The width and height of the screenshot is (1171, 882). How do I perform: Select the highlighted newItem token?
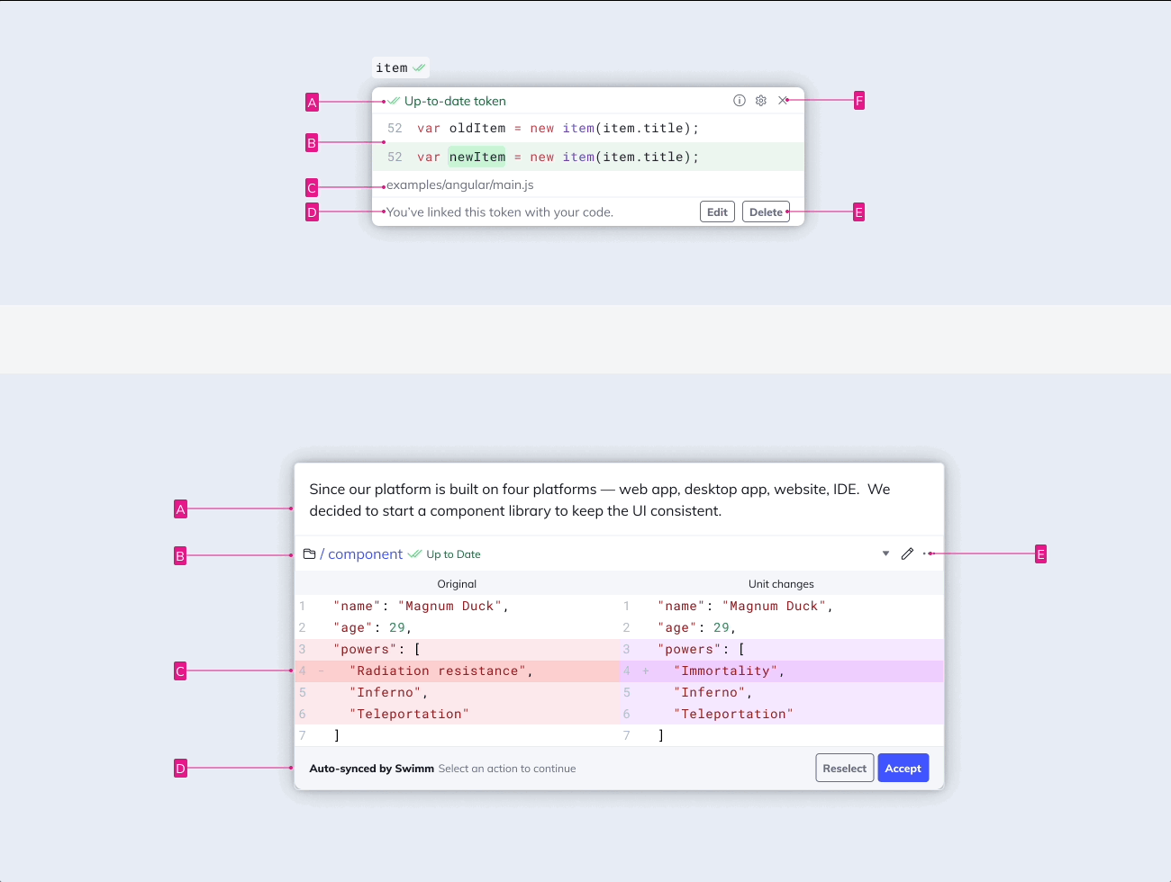pos(477,157)
